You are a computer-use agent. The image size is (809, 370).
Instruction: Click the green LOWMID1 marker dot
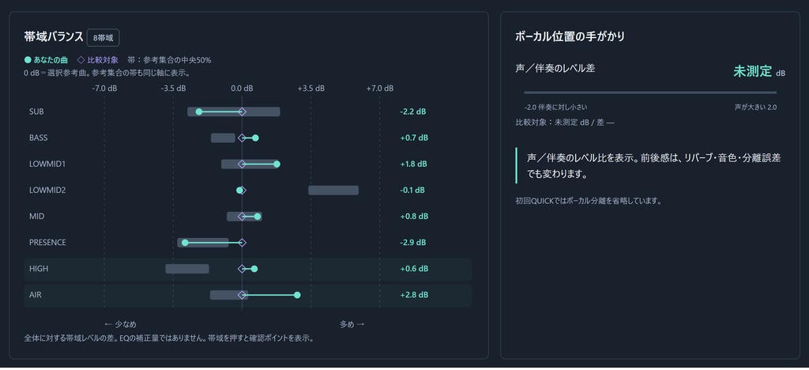click(x=277, y=164)
